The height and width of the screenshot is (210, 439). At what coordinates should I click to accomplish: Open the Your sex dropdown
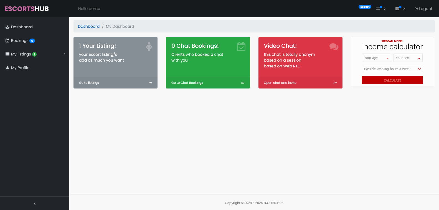pos(408,58)
